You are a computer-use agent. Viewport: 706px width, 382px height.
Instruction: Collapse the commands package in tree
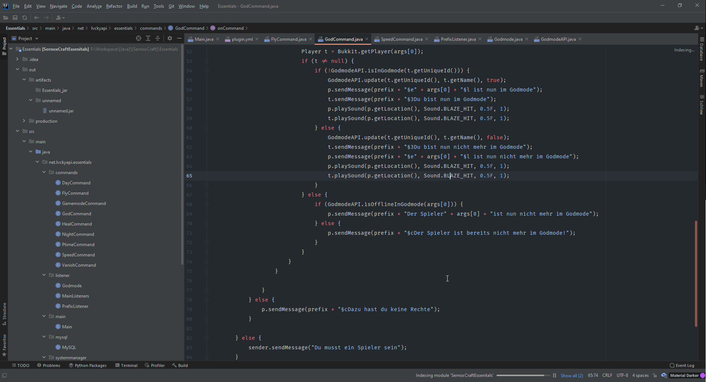(44, 172)
